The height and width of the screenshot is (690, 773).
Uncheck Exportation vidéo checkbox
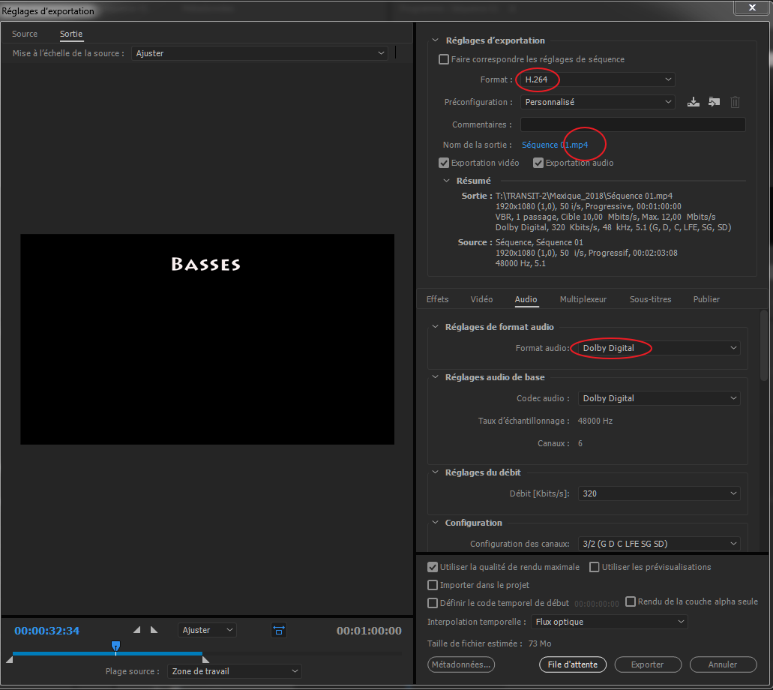pos(444,163)
